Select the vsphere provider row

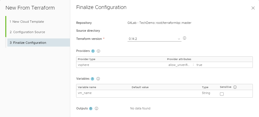pos(164,65)
